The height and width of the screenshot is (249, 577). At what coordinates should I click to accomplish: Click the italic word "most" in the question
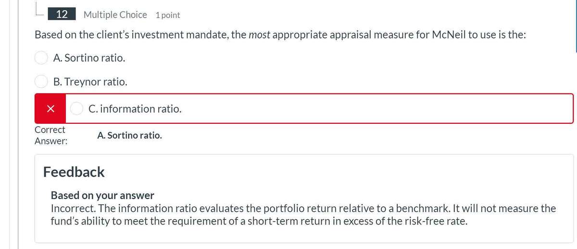(259, 35)
